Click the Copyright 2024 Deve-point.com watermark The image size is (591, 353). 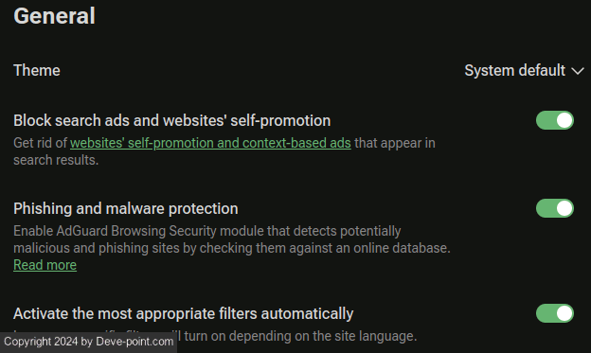tap(89, 342)
